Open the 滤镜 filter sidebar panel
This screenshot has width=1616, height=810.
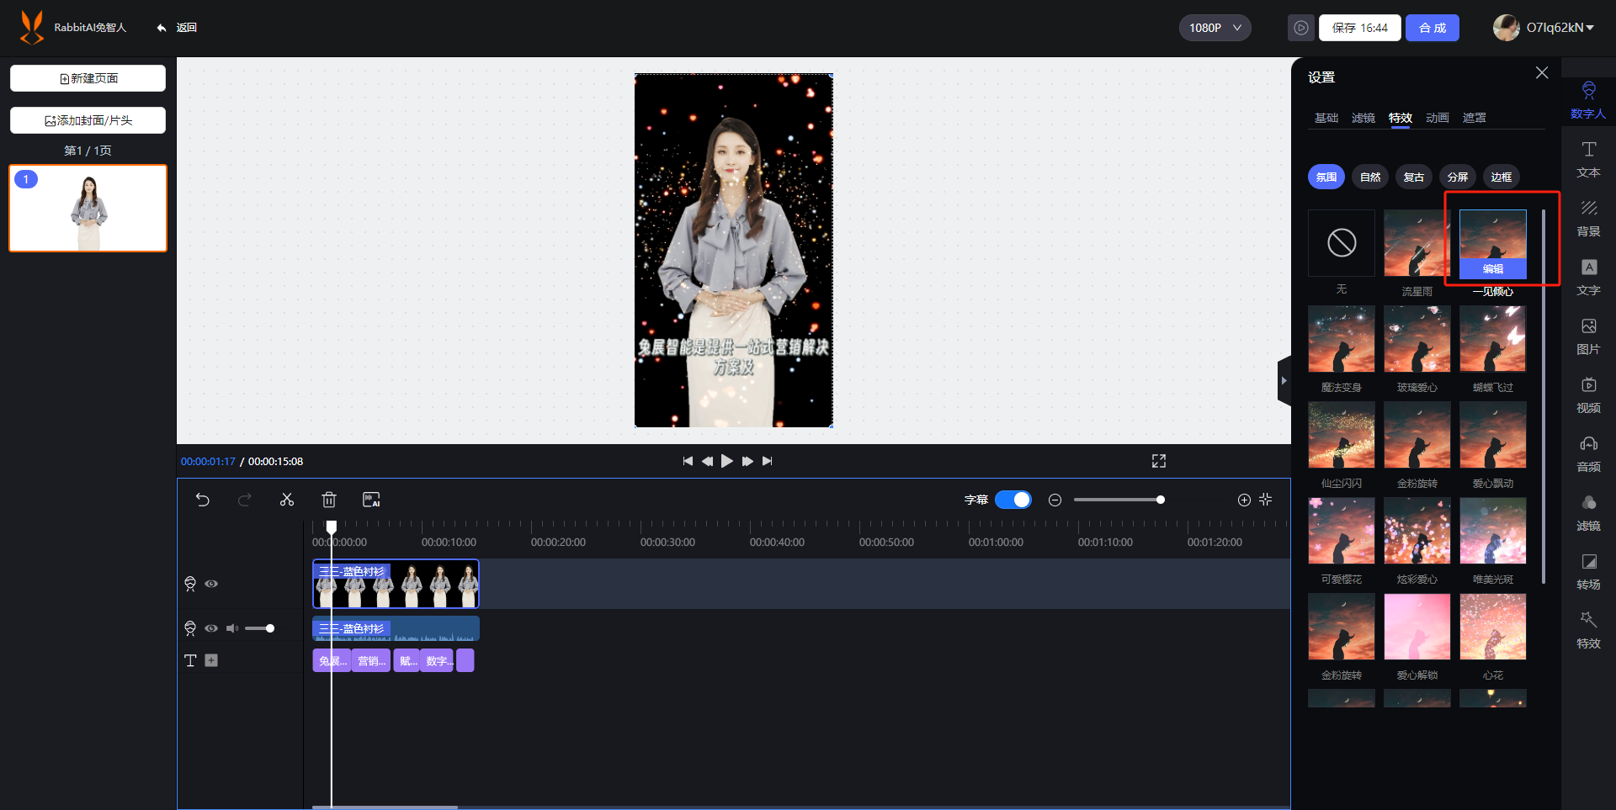(x=1588, y=512)
